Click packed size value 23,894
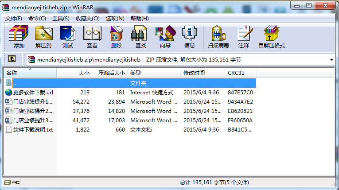 (x=117, y=102)
